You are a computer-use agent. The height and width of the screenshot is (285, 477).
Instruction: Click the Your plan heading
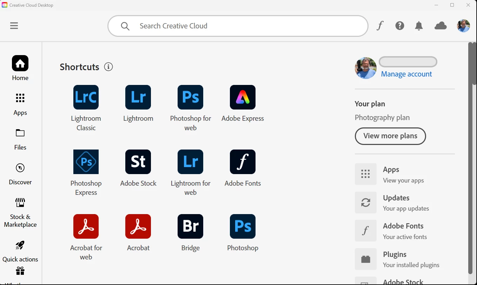coord(370,104)
